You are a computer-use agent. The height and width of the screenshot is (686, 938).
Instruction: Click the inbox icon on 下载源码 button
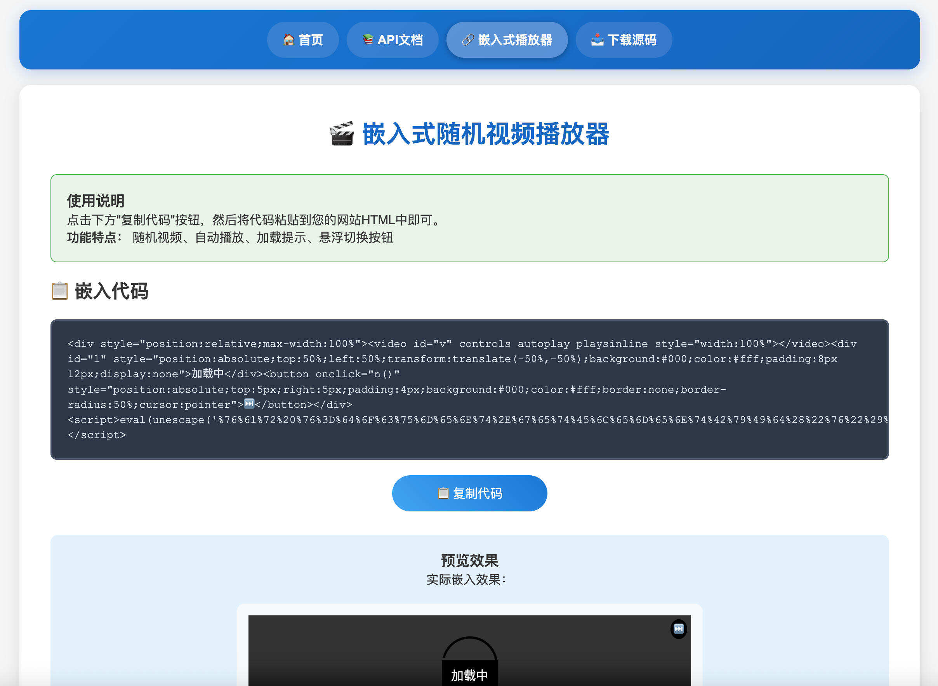597,40
